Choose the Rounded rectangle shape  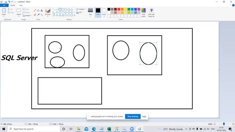coord(66,10)
